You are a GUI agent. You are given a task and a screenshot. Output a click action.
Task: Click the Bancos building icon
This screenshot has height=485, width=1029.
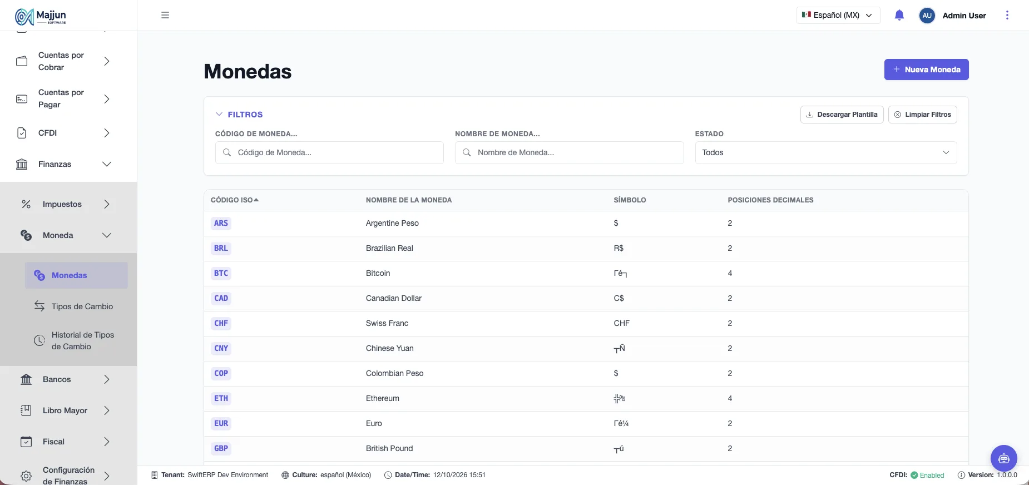[x=26, y=379]
